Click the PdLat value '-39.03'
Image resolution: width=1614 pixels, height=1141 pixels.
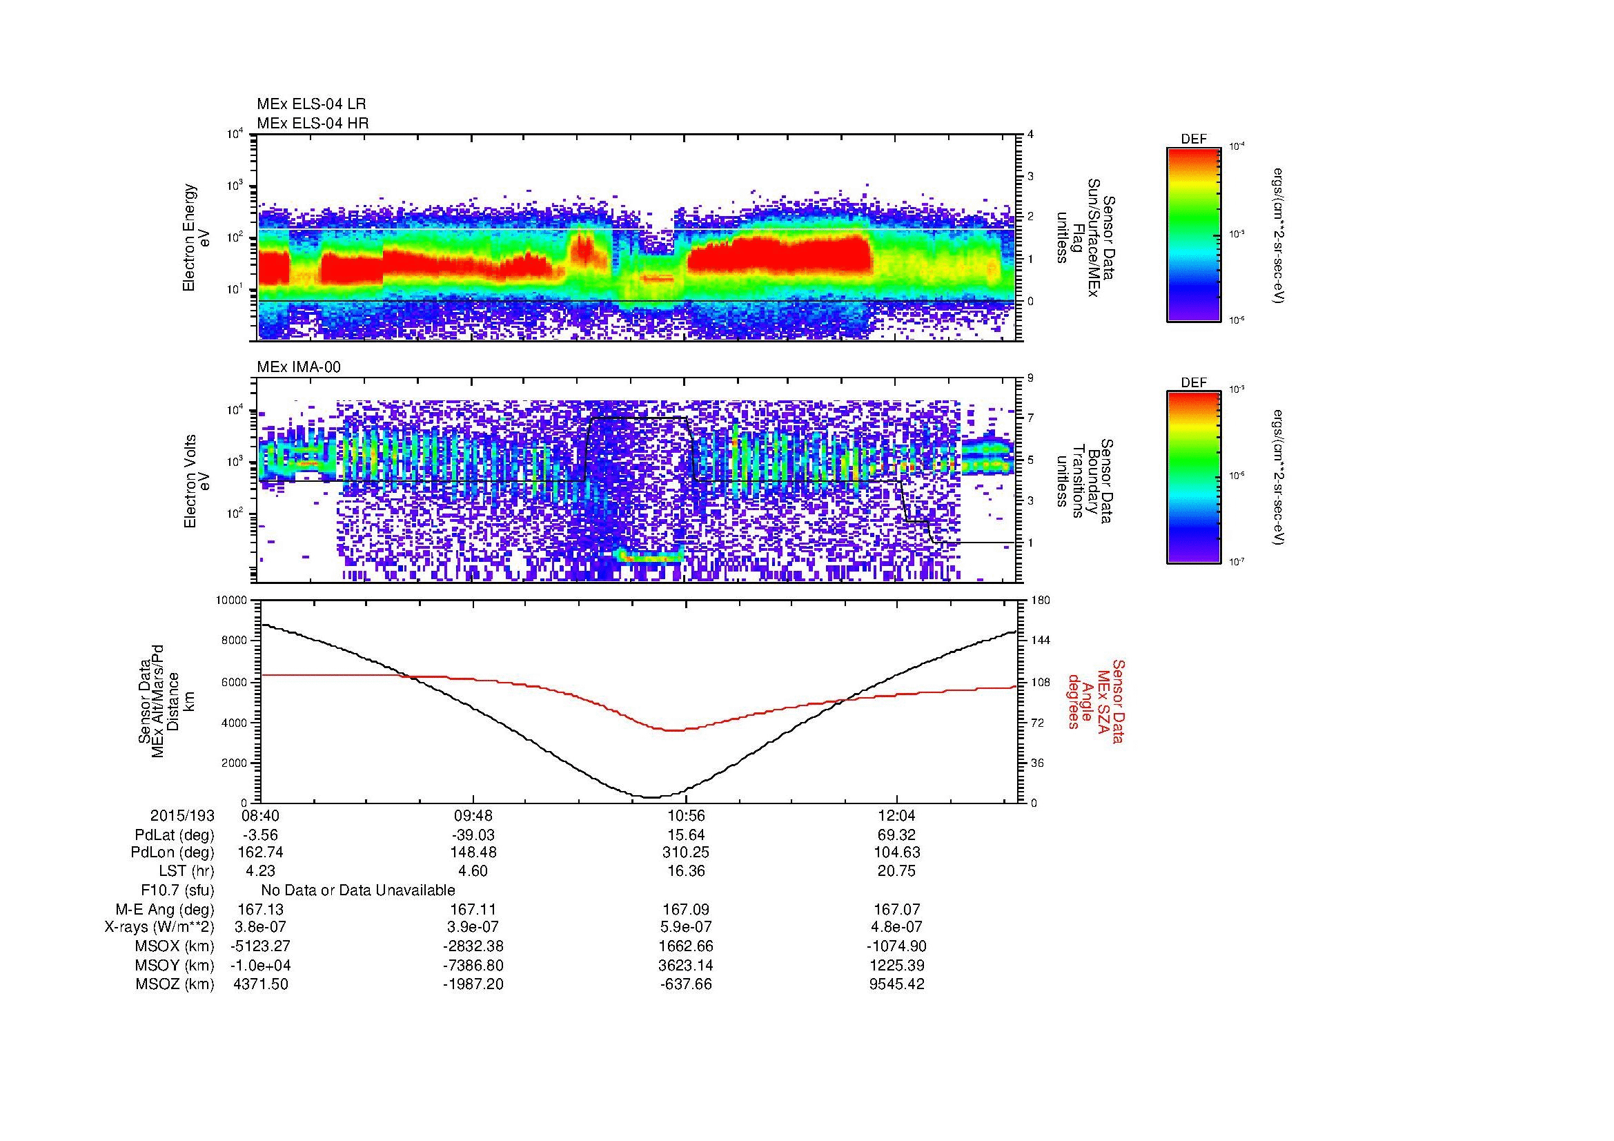(473, 835)
